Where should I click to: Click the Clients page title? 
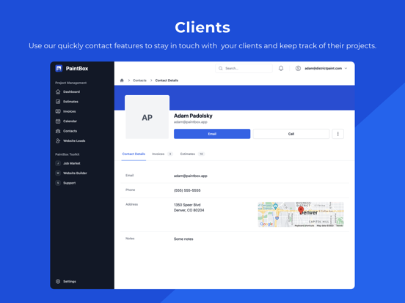[x=202, y=27]
